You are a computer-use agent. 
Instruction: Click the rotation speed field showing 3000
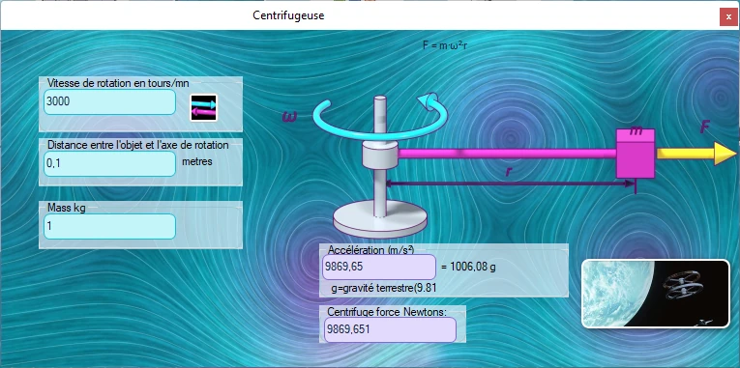coord(110,101)
